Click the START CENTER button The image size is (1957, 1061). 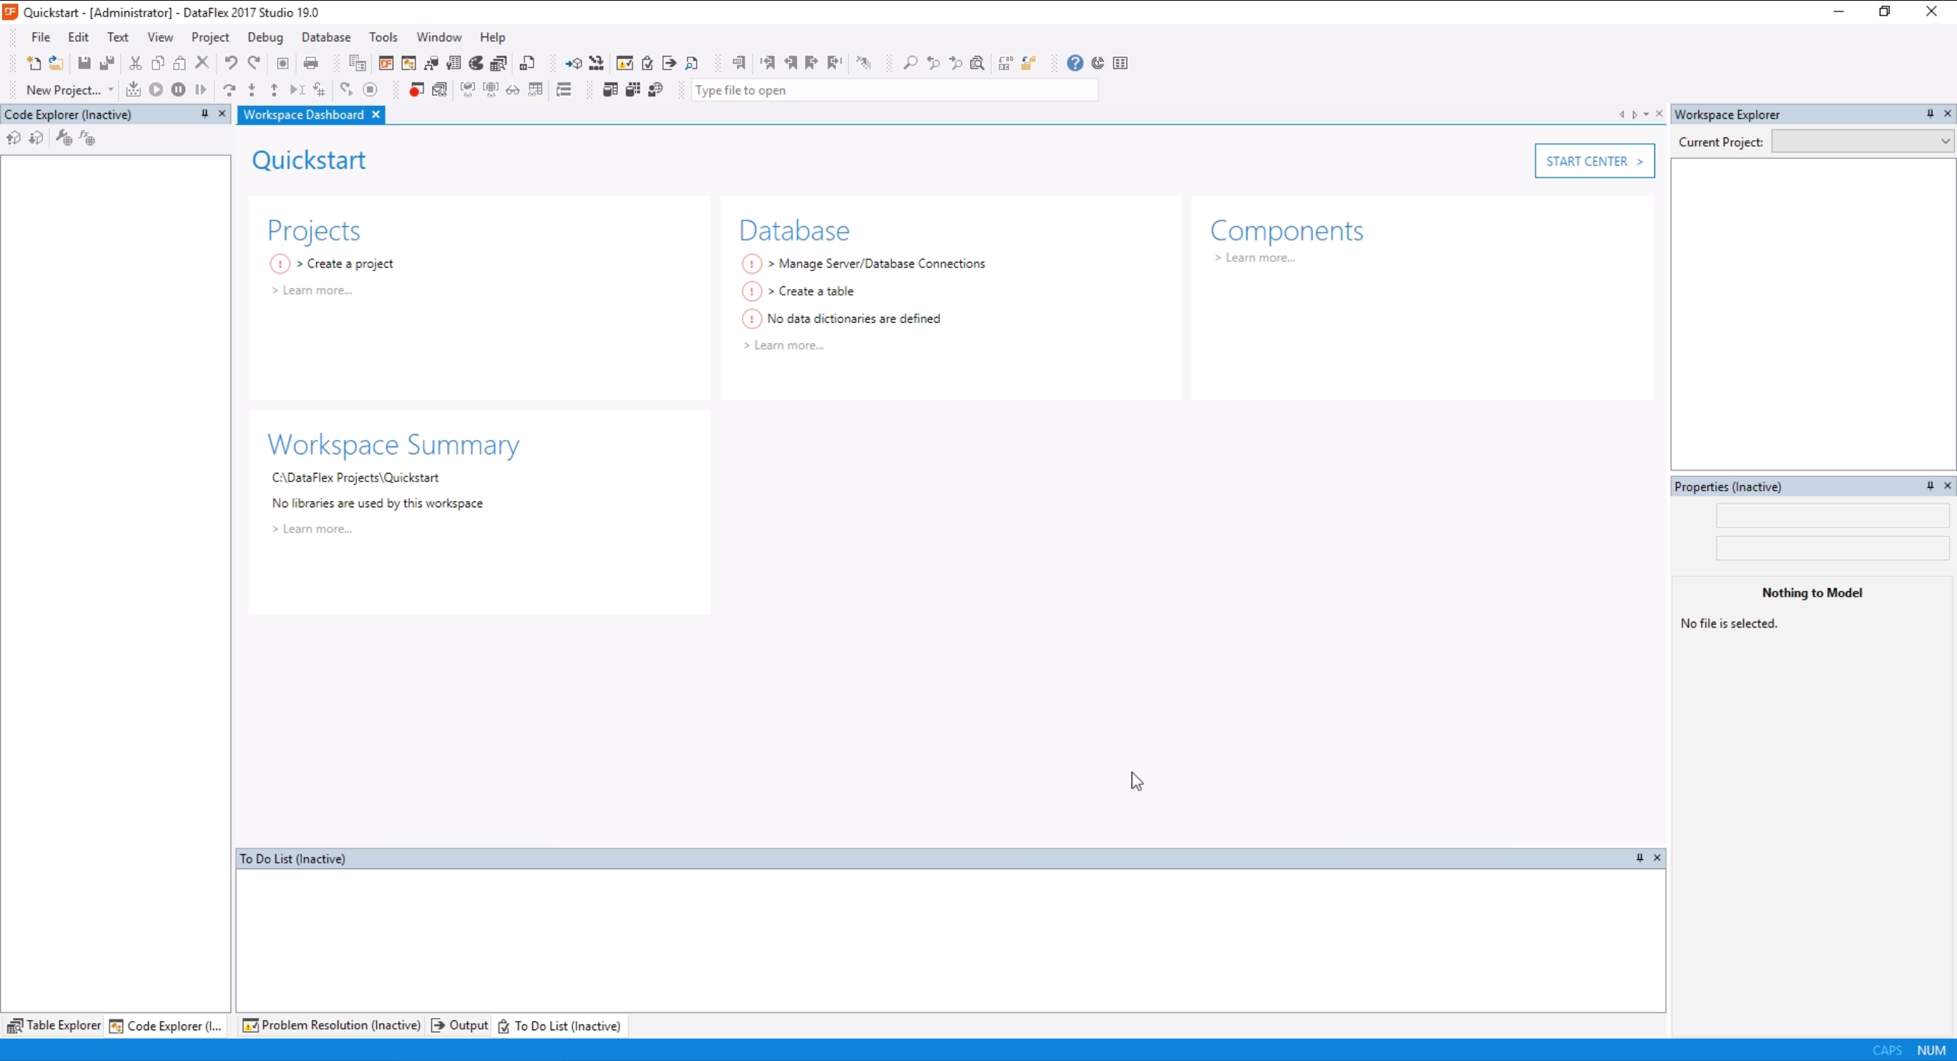1594,161
